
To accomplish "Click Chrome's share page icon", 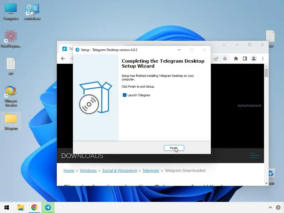I will (216, 59).
